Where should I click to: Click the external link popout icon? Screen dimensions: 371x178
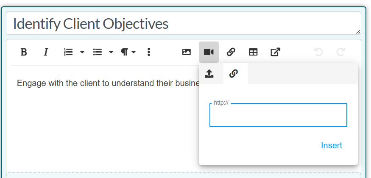tap(275, 52)
